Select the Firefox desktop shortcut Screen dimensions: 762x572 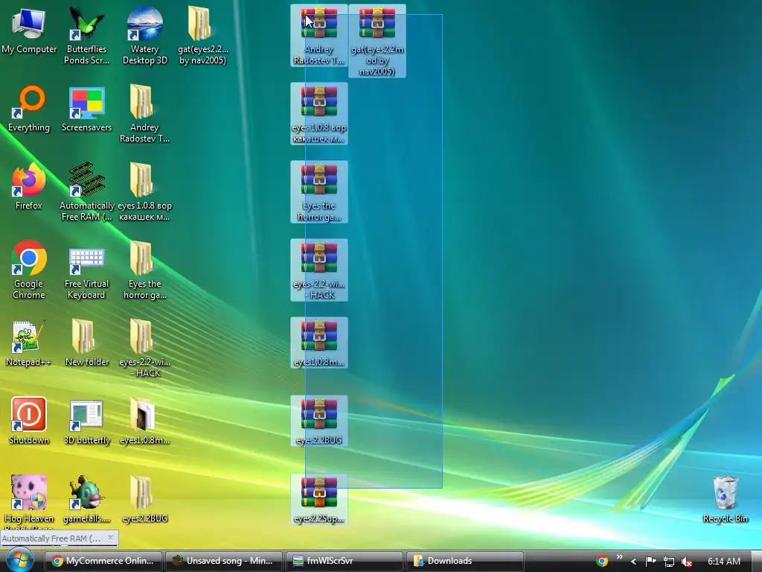[29, 187]
